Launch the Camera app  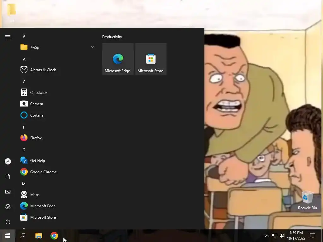pos(57,104)
